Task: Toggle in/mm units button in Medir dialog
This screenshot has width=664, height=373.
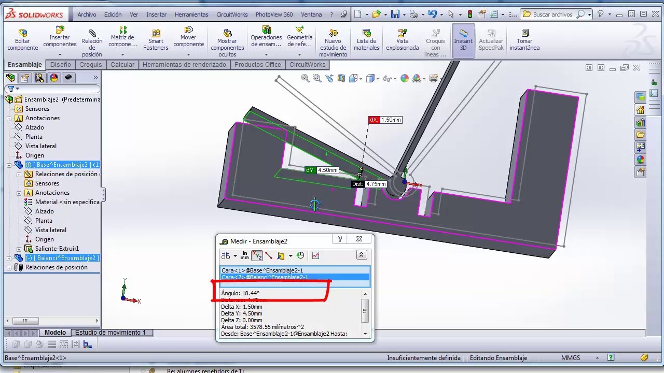Action: tap(244, 255)
